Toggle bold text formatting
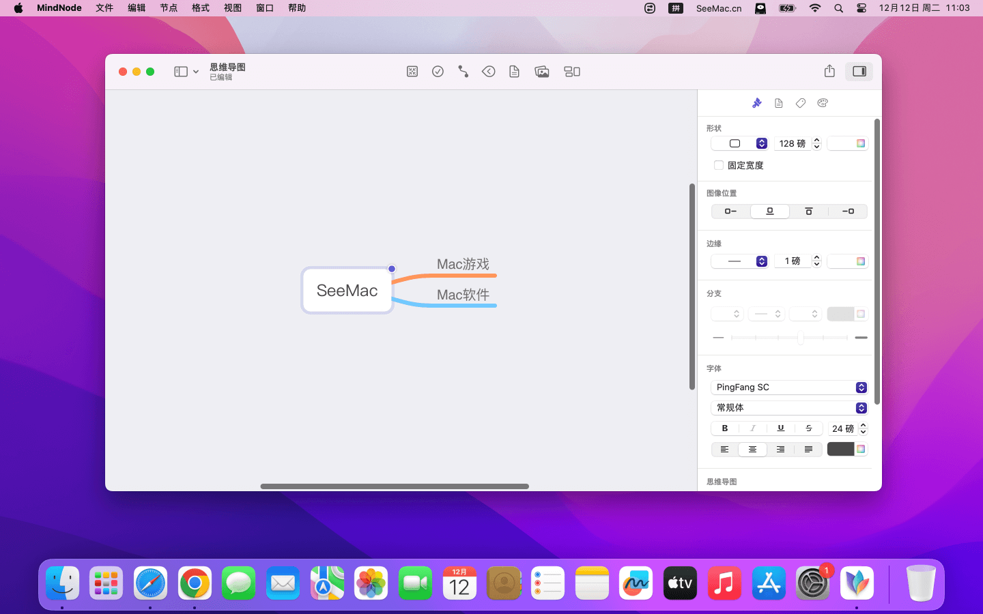 [x=725, y=428]
